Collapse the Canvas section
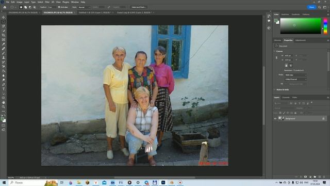Image resolution: width=330 pixels, height=186 pixels. [275, 51]
